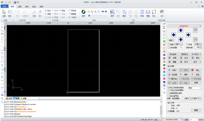This screenshot has width=204, height=121.
Task: Open the round 排序 sort icon
Action: (x=84, y=12)
